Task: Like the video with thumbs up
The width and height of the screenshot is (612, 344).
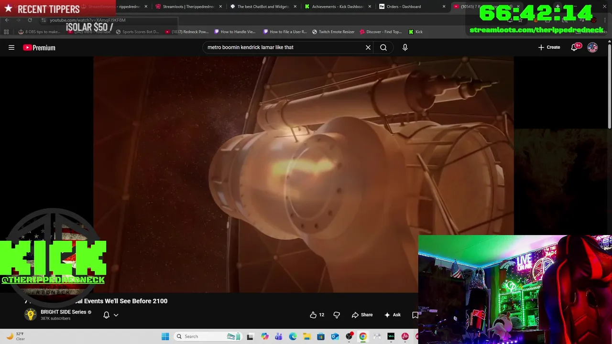Action: tap(317, 315)
